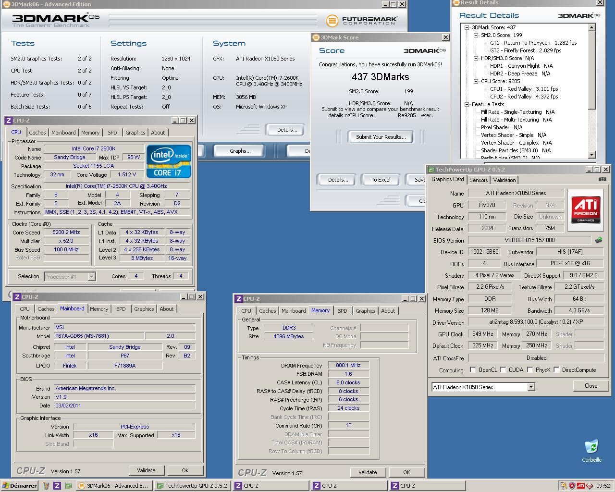
Task: Click the To Excel button in 3DMark Score
Action: tap(381, 180)
